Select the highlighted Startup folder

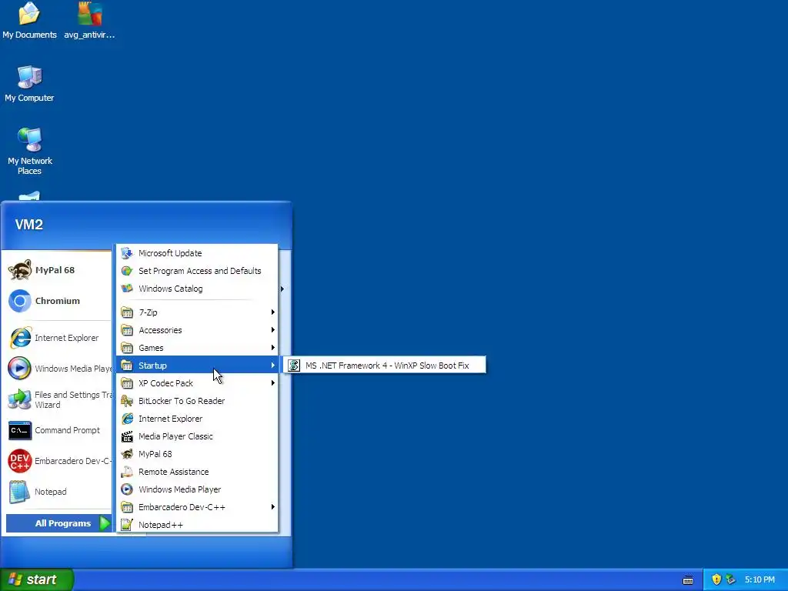point(197,366)
